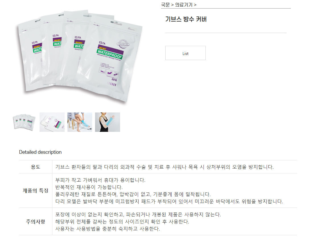This screenshot has width=311, height=244.
Task: Go to the 의료기기 breadcrumb category
Action: click(184, 5)
